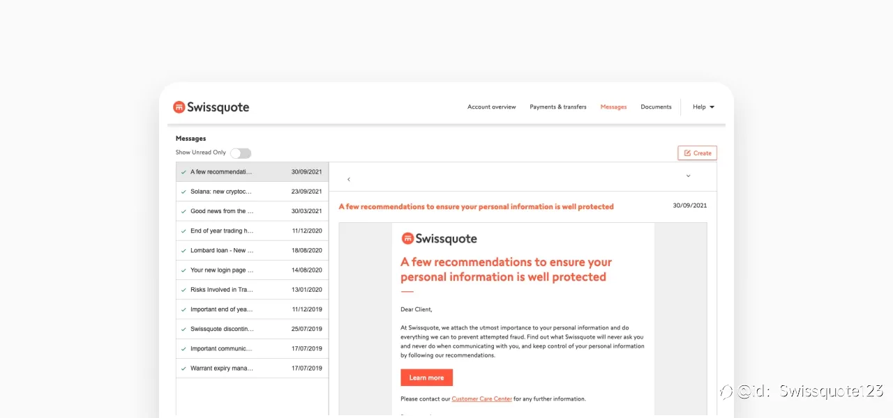Click checkmark icon beside Risks Involved message
The image size is (893, 418).
coord(183,290)
